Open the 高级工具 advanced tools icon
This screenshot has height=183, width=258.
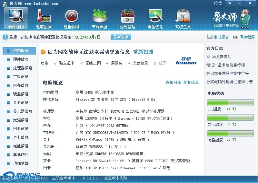click(x=183, y=17)
